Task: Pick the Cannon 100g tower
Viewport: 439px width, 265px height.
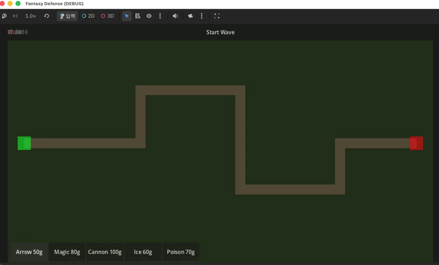Action: (x=105, y=252)
